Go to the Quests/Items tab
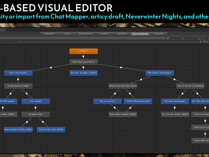Screen dimensions: 209x157 [x=86, y=34]
